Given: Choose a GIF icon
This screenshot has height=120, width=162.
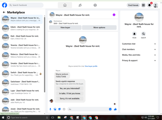Looking at the screenshot, I should click(x=64, y=109).
